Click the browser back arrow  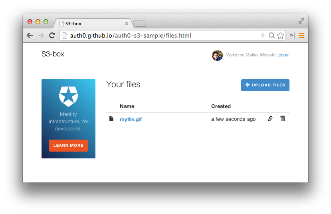pyautogui.click(x=30, y=36)
